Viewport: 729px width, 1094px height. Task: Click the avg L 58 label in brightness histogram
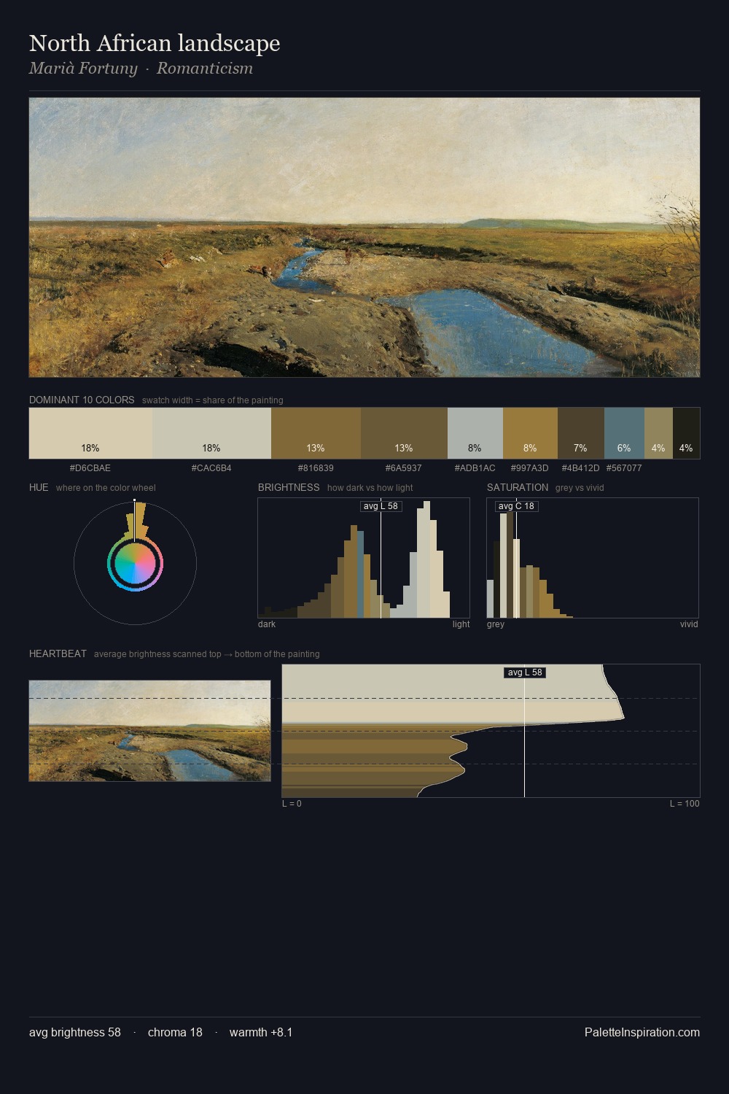tap(381, 506)
